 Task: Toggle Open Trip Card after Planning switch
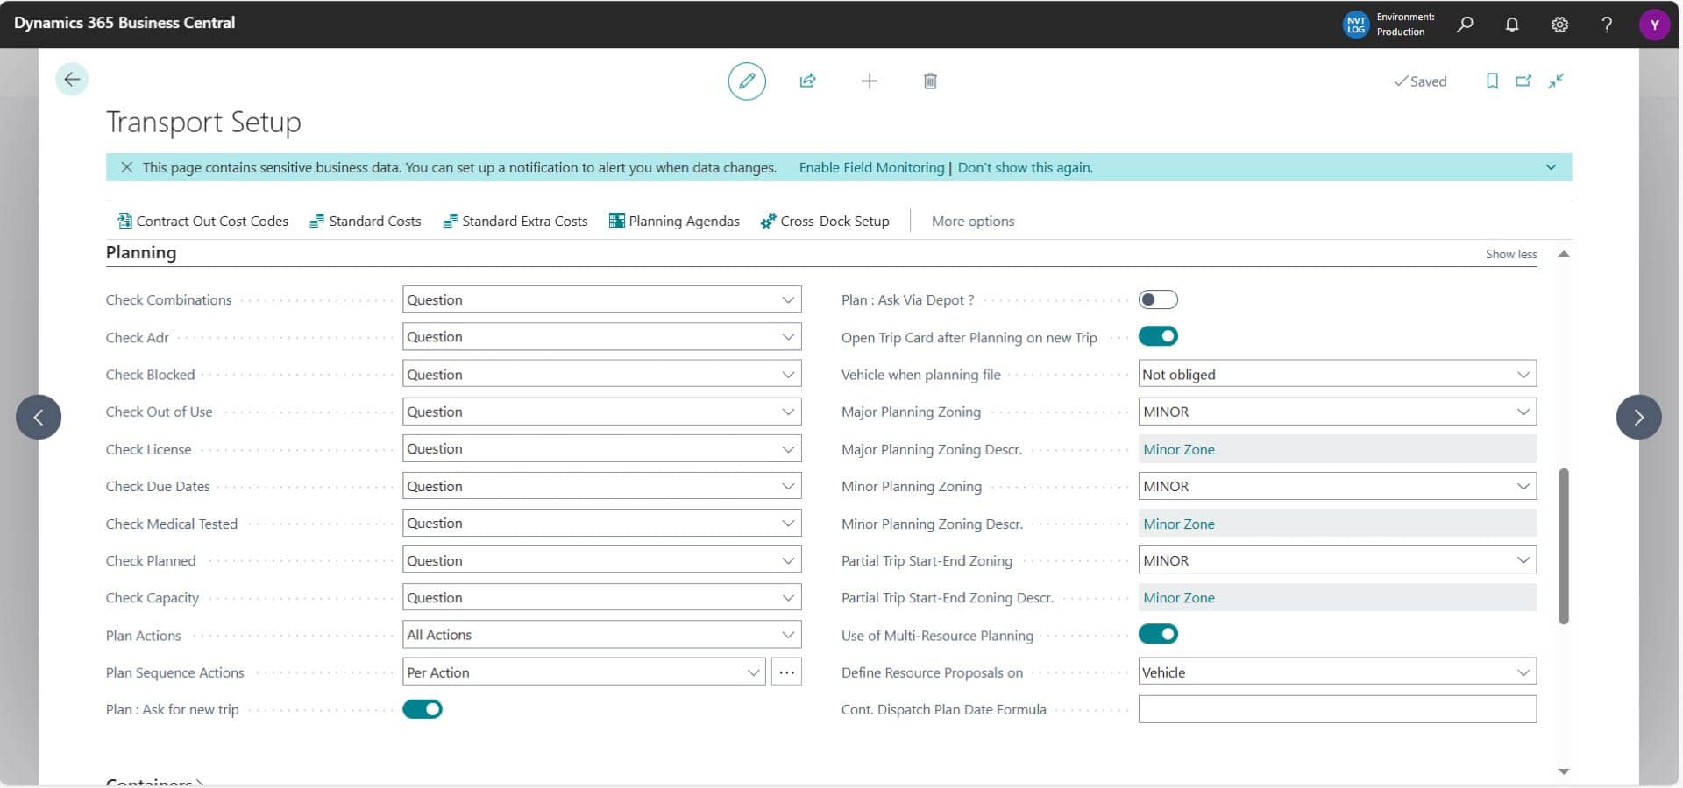coord(1157,336)
